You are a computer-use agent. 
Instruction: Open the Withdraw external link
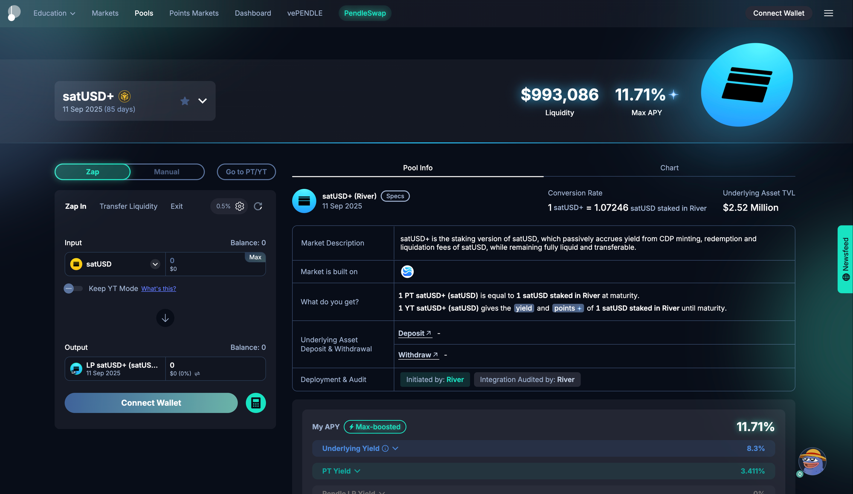(x=418, y=355)
